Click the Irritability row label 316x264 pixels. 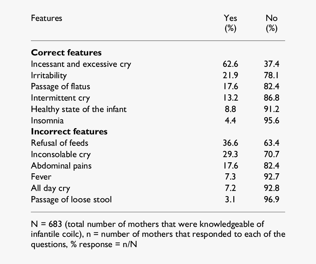click(49, 76)
